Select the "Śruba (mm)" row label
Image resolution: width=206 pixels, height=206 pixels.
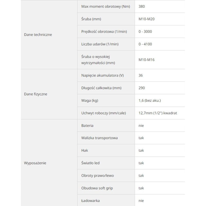coord(91,19)
